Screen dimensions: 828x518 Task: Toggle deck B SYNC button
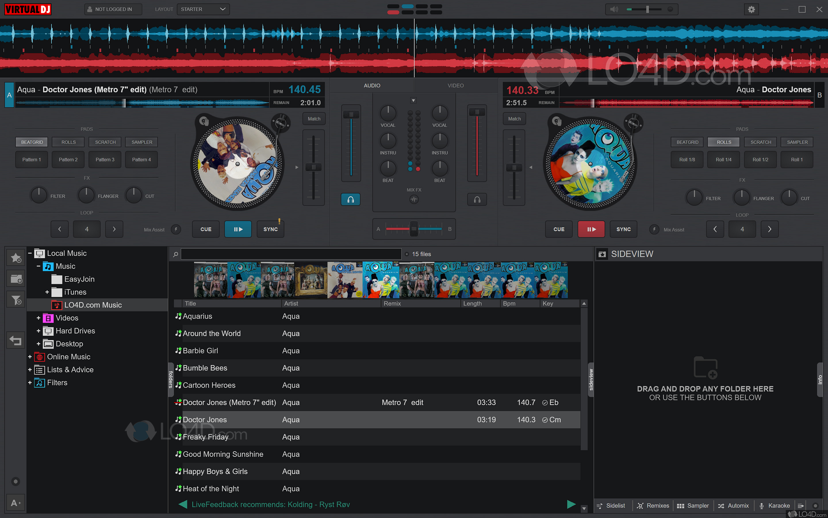click(624, 229)
